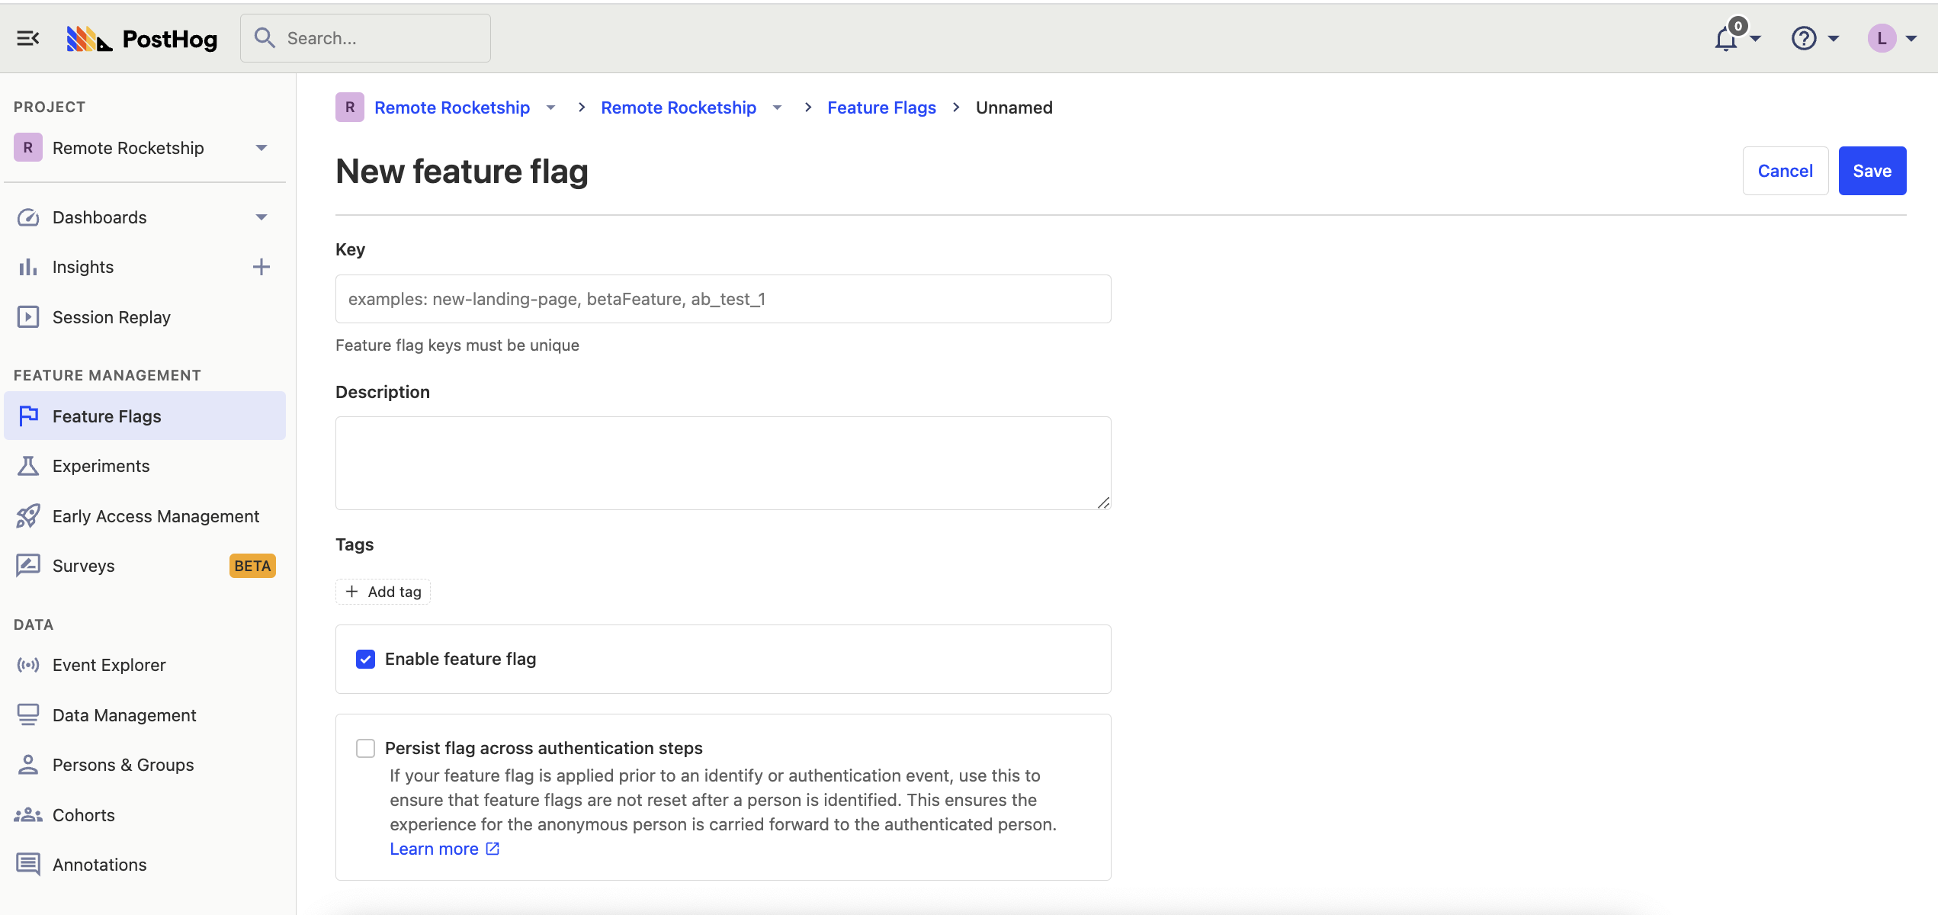Viewport: 1938px width, 915px height.
Task: Check Persist flag across authentication steps
Action: pos(365,748)
